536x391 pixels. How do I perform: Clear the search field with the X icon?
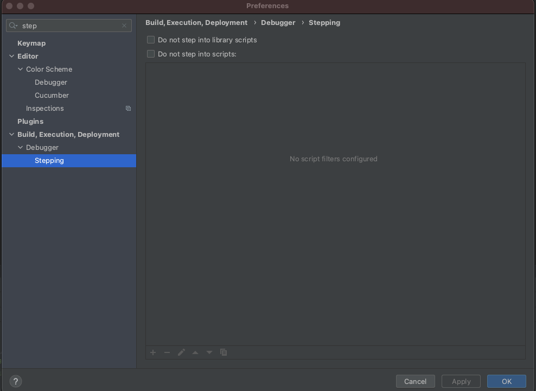pyautogui.click(x=124, y=26)
